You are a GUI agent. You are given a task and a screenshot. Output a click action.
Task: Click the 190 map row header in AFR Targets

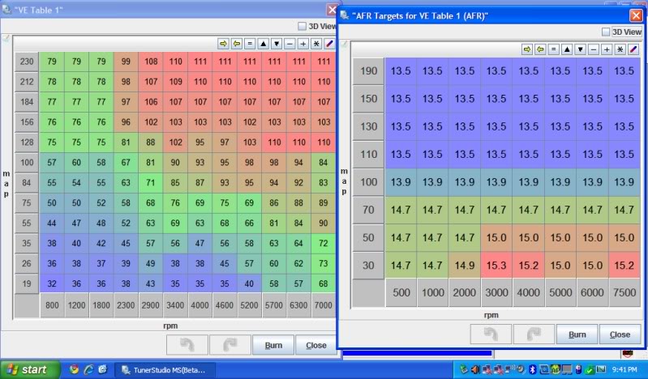tap(369, 71)
